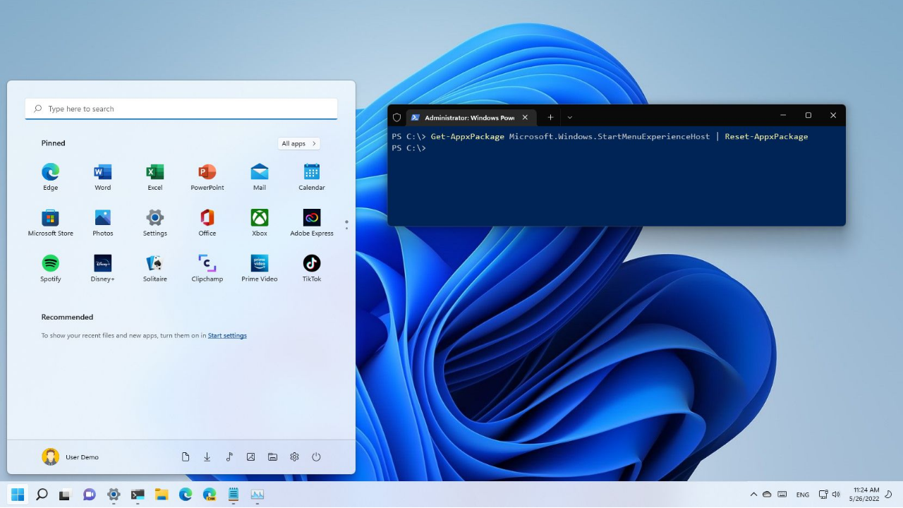Open a new tab in Windows Terminal
903x508 pixels.
click(x=550, y=117)
